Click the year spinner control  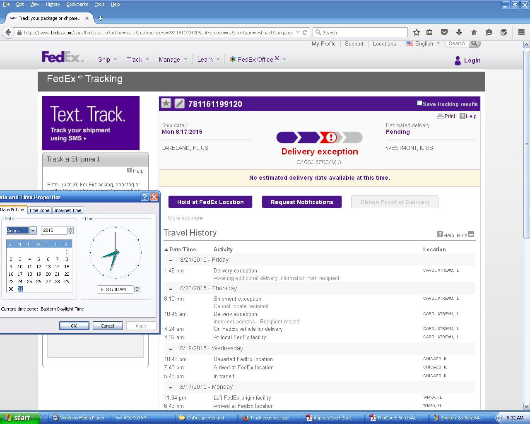pos(70,231)
